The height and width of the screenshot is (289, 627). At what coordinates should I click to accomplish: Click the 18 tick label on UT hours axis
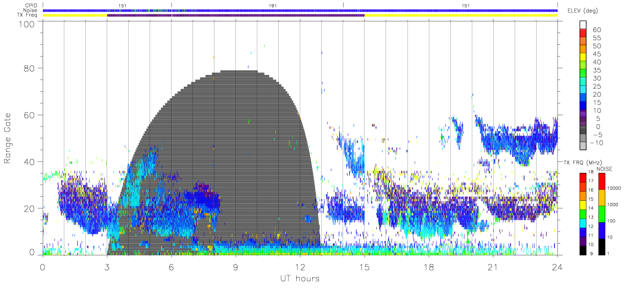tap(428, 267)
